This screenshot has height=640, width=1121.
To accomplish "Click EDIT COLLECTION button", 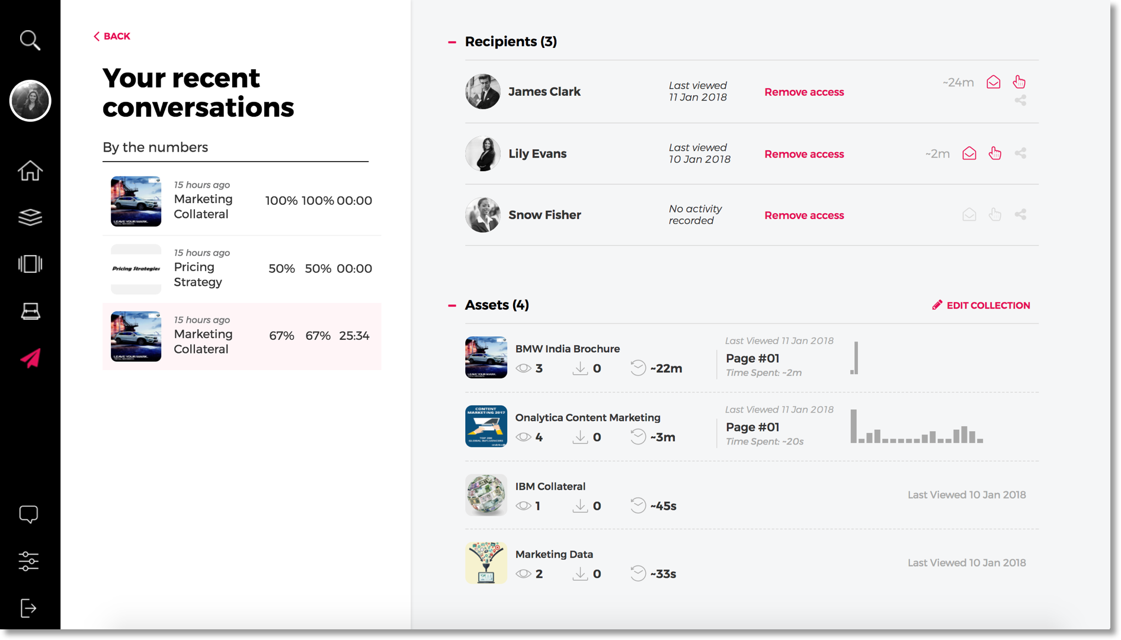I will click(x=981, y=305).
